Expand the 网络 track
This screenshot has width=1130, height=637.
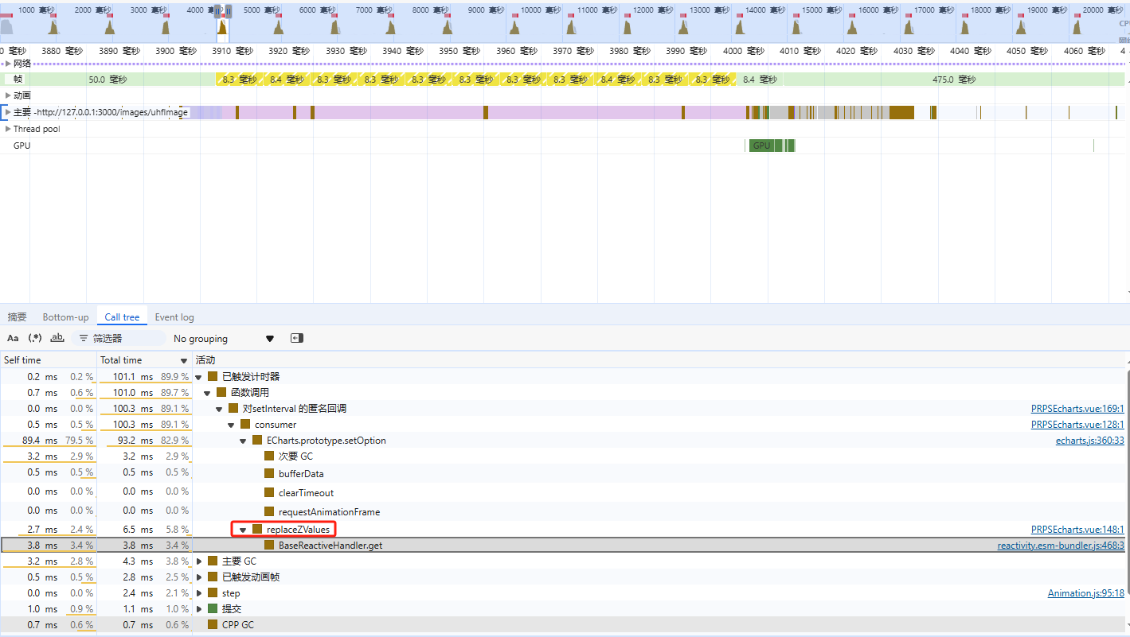8,64
